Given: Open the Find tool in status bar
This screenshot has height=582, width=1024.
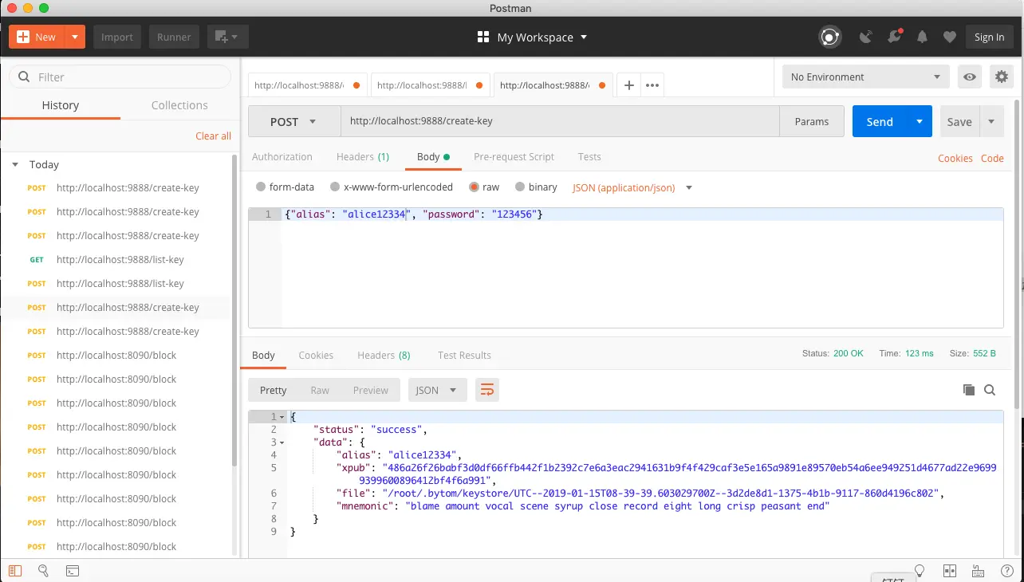Looking at the screenshot, I should (x=44, y=571).
